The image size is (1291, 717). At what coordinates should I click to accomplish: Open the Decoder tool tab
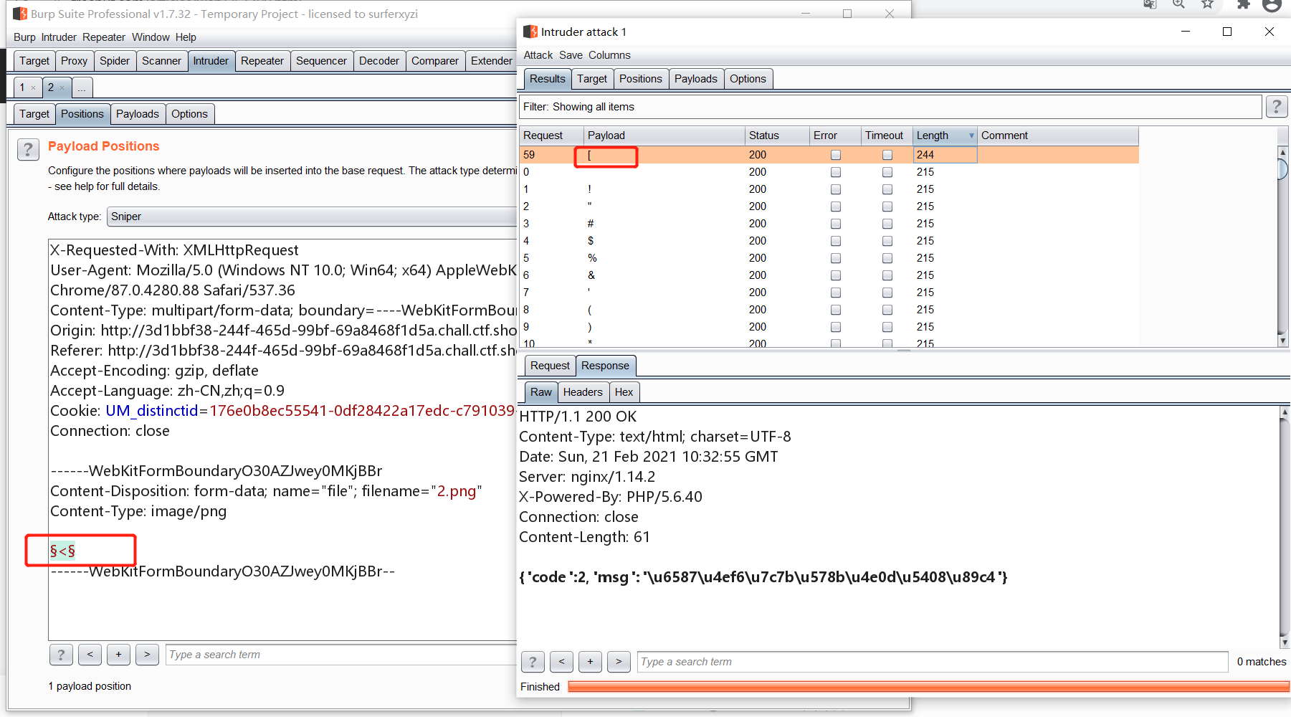[x=379, y=61]
